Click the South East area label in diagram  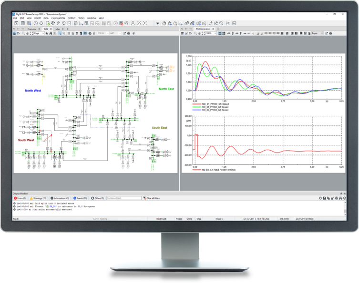160,128
